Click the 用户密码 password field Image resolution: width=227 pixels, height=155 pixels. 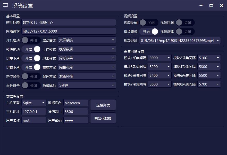coord(76,120)
